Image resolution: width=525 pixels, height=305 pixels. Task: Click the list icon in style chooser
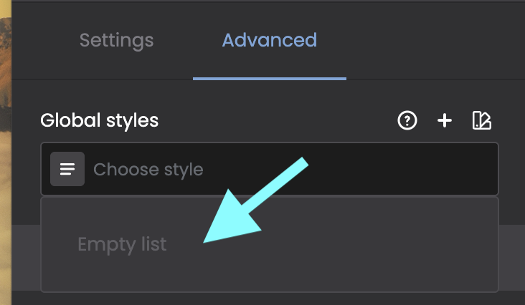pyautogui.click(x=67, y=170)
